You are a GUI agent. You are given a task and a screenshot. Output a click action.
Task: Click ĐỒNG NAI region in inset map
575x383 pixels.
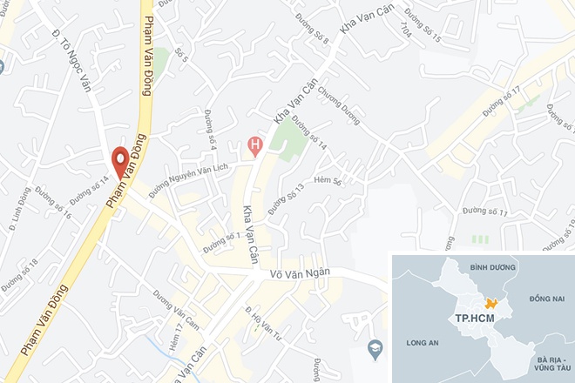tap(547, 299)
